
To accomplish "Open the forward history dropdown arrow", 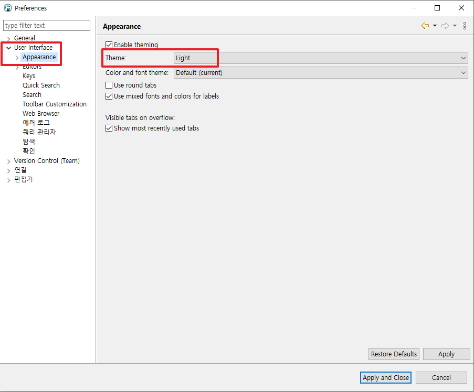I will (455, 26).
